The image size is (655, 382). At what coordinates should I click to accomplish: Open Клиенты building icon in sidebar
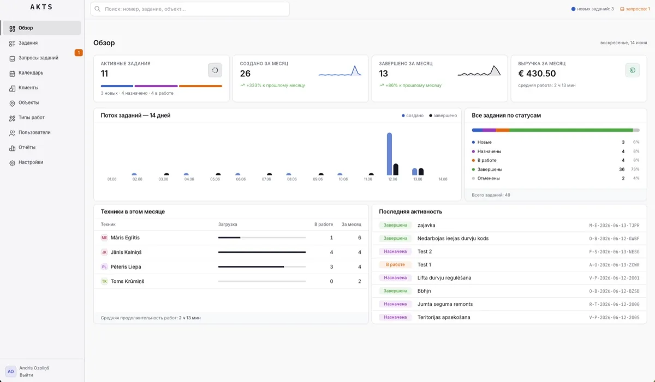click(12, 88)
